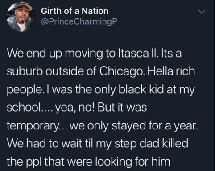Click the profile avatar of the tweet author
Viewport: 215px width, 171px height.
coord(21,17)
